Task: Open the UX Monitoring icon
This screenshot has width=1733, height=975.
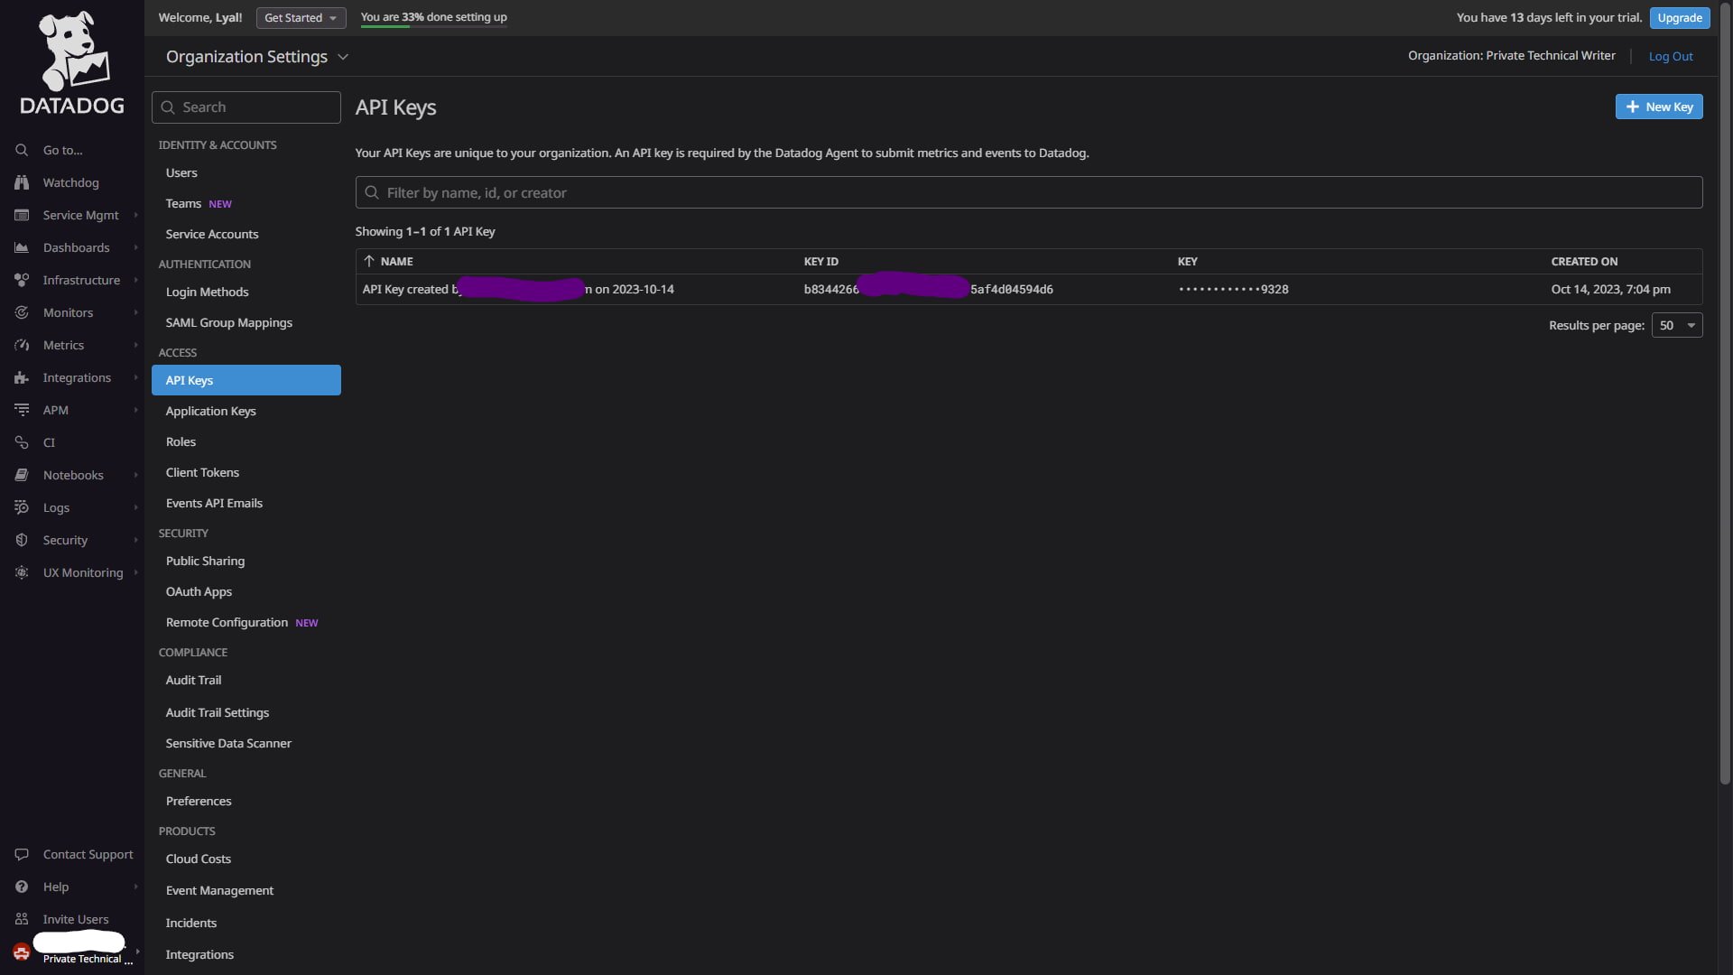Action: pyautogui.click(x=22, y=572)
